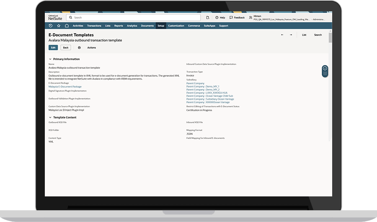Click the search magnifier icon
Viewport: 377px width, 222px height.
coord(70,18)
